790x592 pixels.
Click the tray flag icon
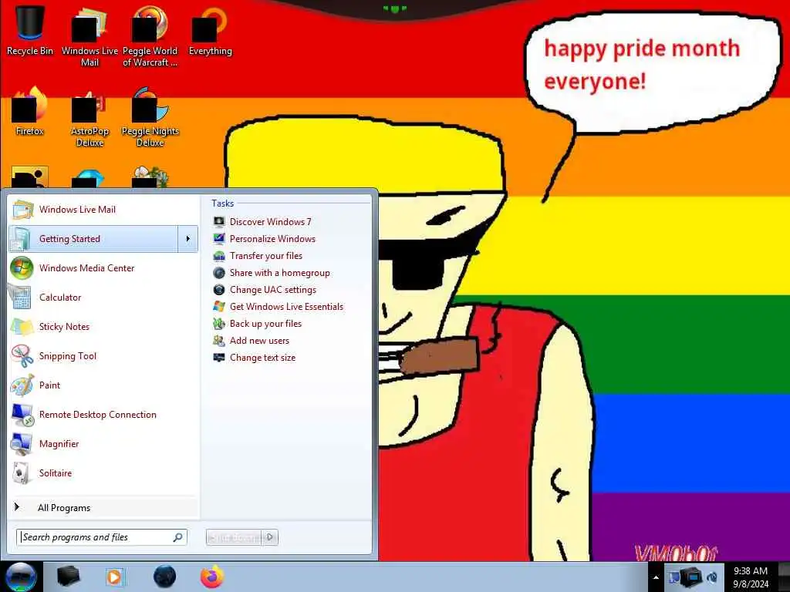point(674,577)
